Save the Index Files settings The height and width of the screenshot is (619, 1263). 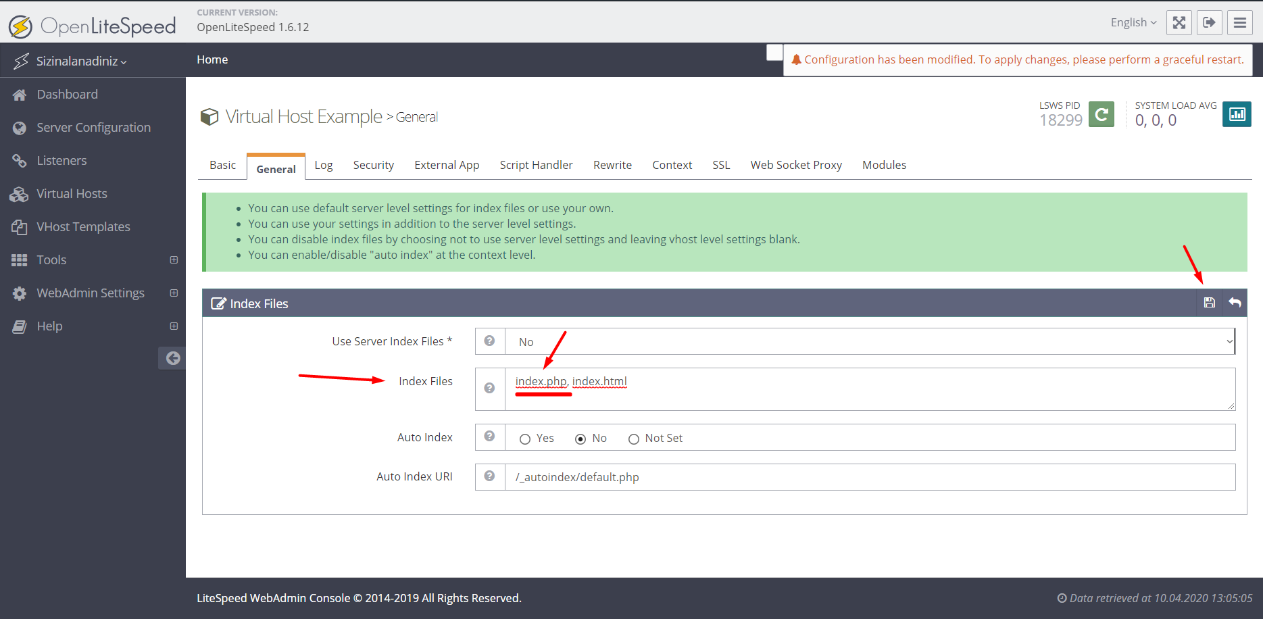[x=1210, y=303]
